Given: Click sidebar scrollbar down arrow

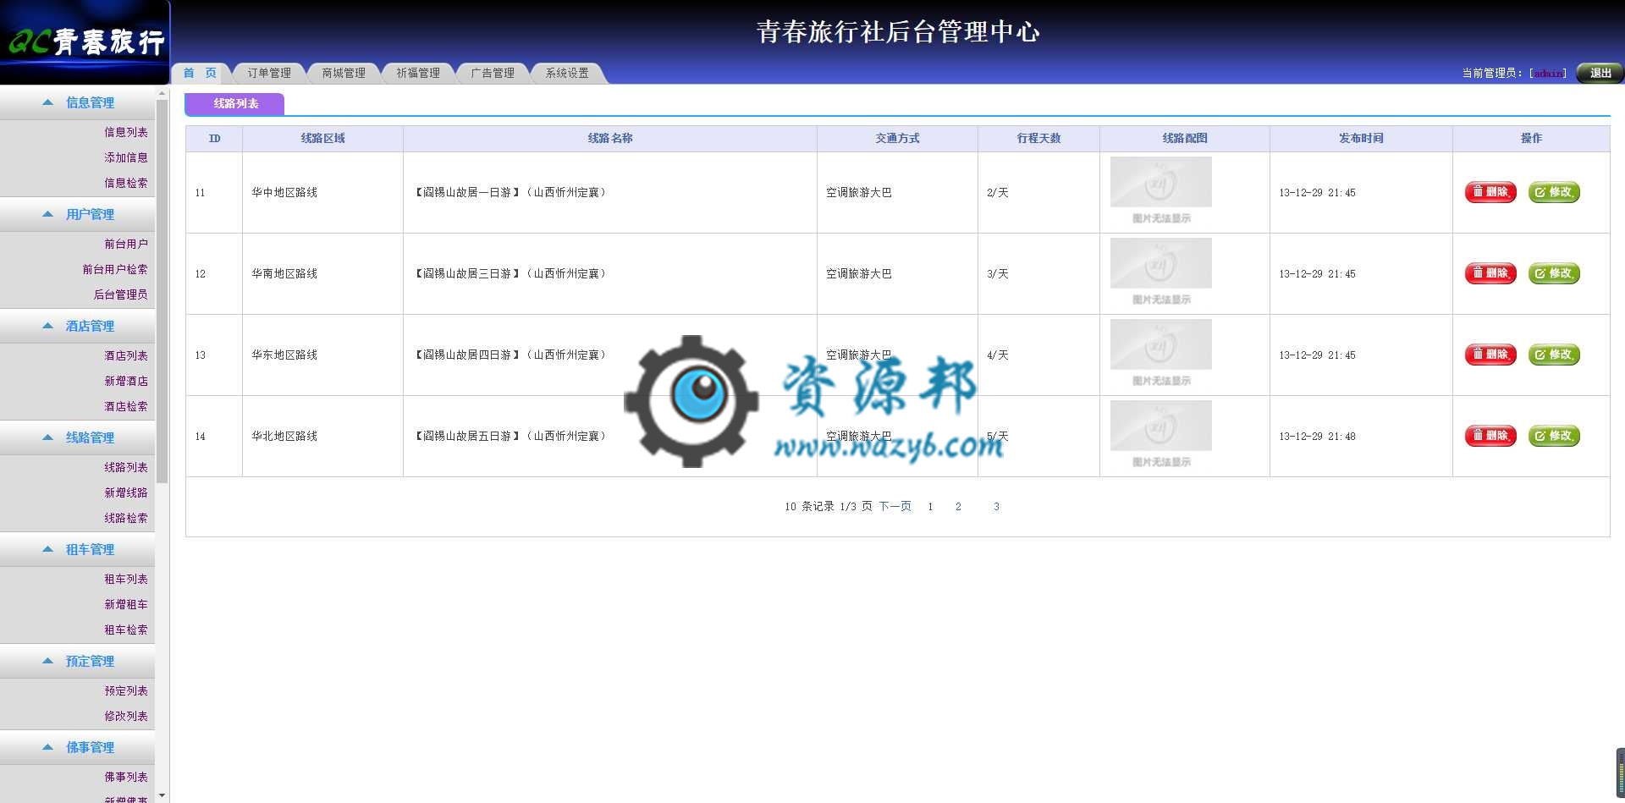Looking at the screenshot, I should pos(162,796).
